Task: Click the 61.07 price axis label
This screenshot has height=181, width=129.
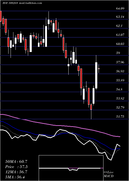Action: tap(120, 35)
